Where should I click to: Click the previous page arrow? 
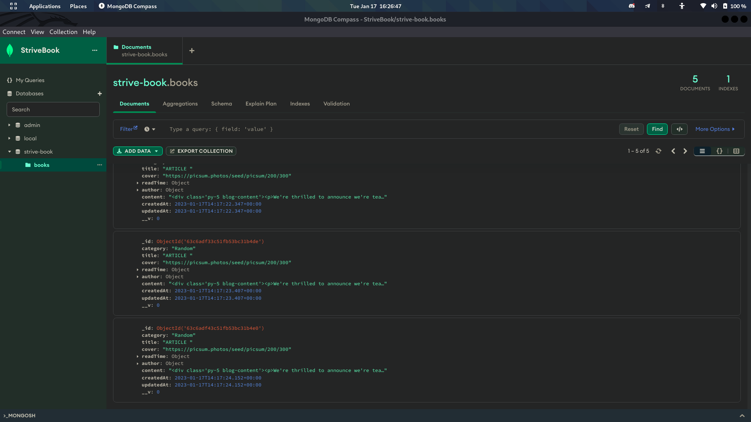coord(673,151)
